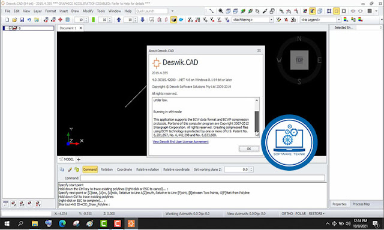This screenshot has width=384, height=230.
Task: Click the four-corner zoom extents icon
Action: 329,11
